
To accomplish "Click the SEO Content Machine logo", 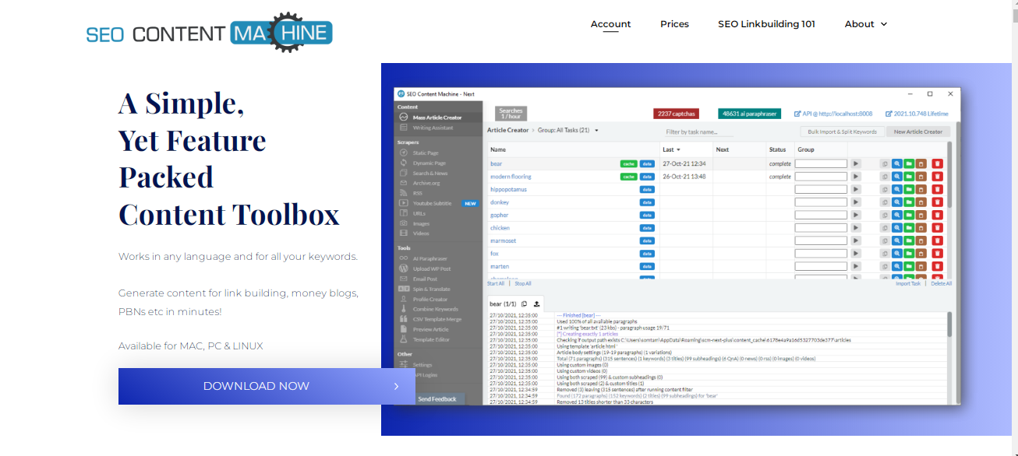I will [x=209, y=32].
